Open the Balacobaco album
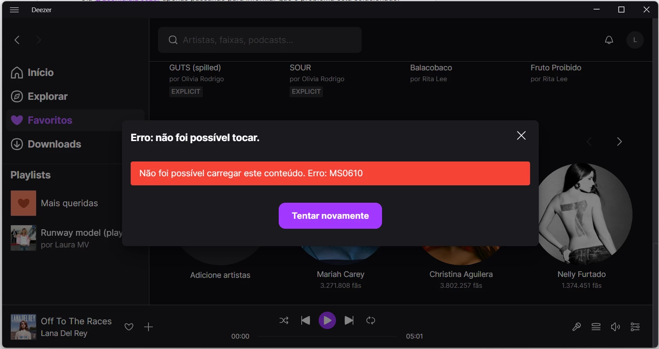This screenshot has width=659, height=349. 431,68
